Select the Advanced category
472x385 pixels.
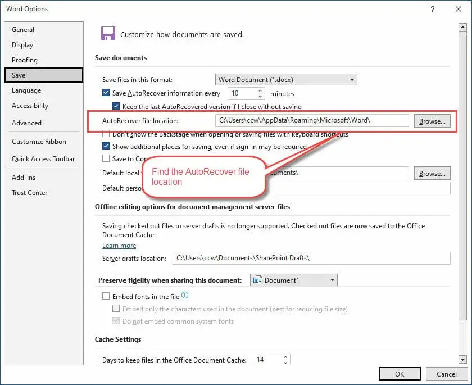[26, 123]
